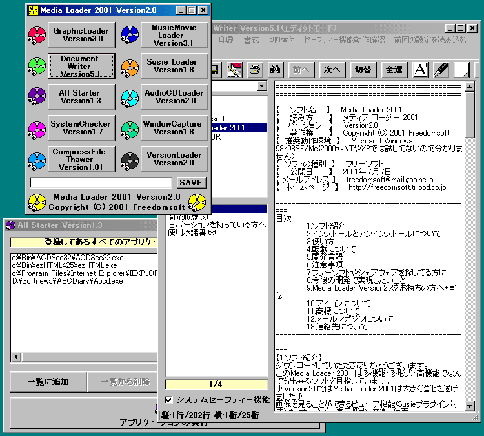Click the document scrollbar down arrow
Viewport: 484px width, 436px height.
point(470,406)
